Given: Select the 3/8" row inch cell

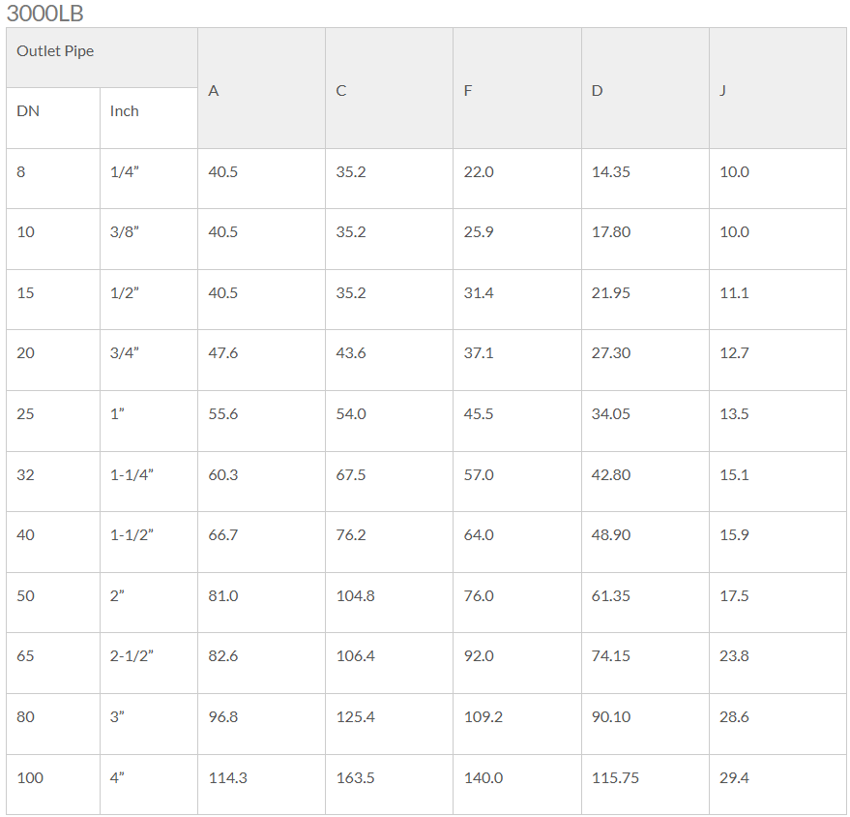Looking at the screenshot, I should pyautogui.click(x=149, y=239).
